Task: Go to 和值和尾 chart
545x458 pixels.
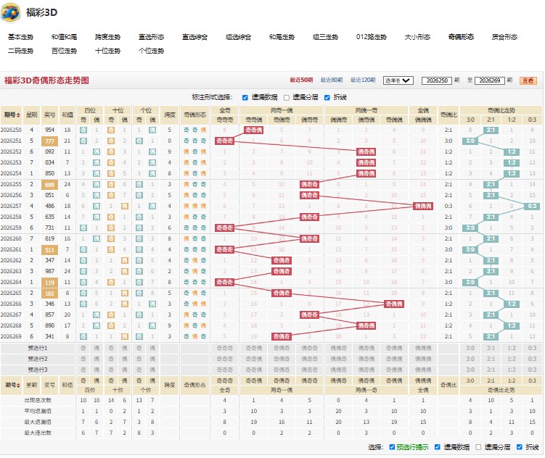Action: coord(64,37)
